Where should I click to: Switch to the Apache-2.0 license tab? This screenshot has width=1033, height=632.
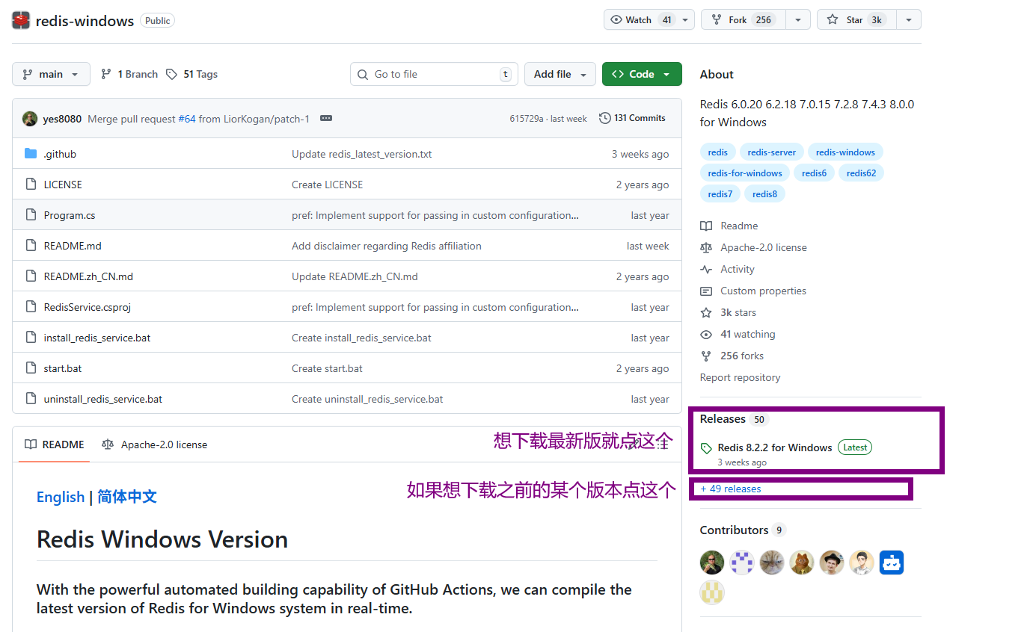tap(154, 444)
